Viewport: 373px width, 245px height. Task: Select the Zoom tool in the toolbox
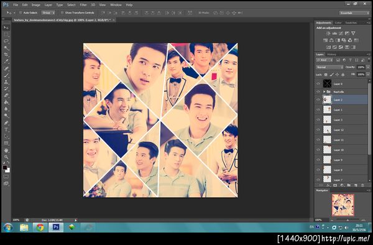6,157
